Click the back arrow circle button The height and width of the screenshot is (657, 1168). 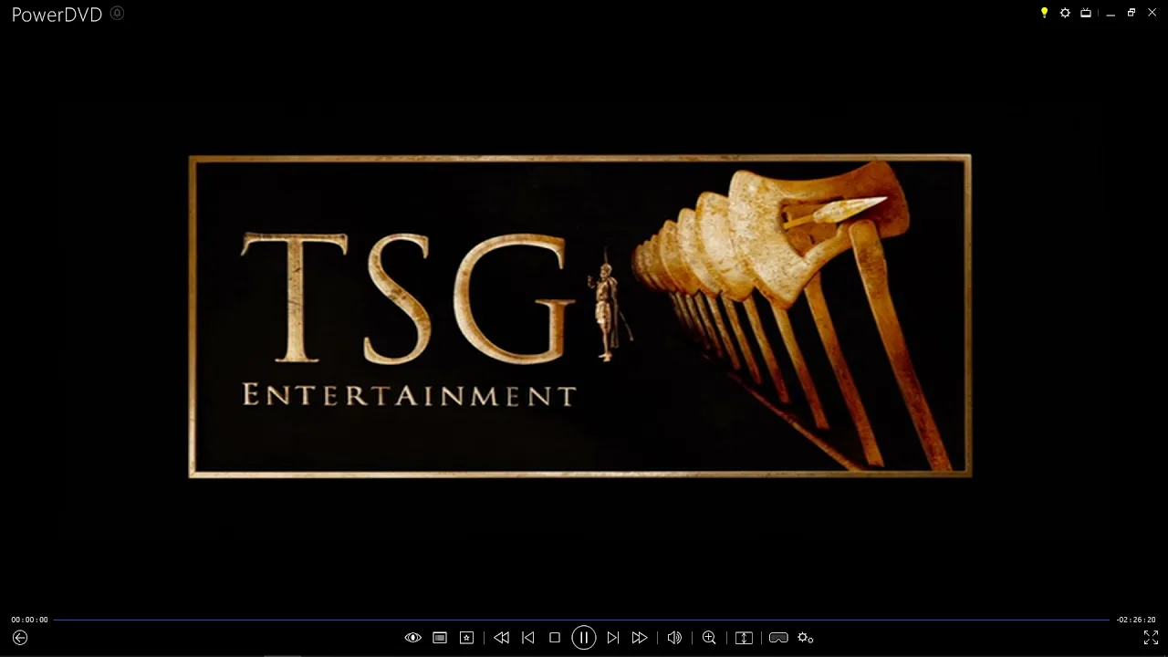[x=20, y=638]
